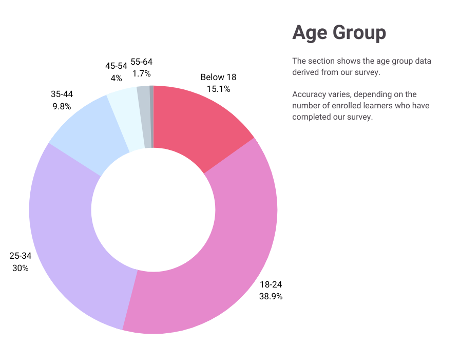
Task: Click the white center of the donut chart
Action: coord(153,209)
